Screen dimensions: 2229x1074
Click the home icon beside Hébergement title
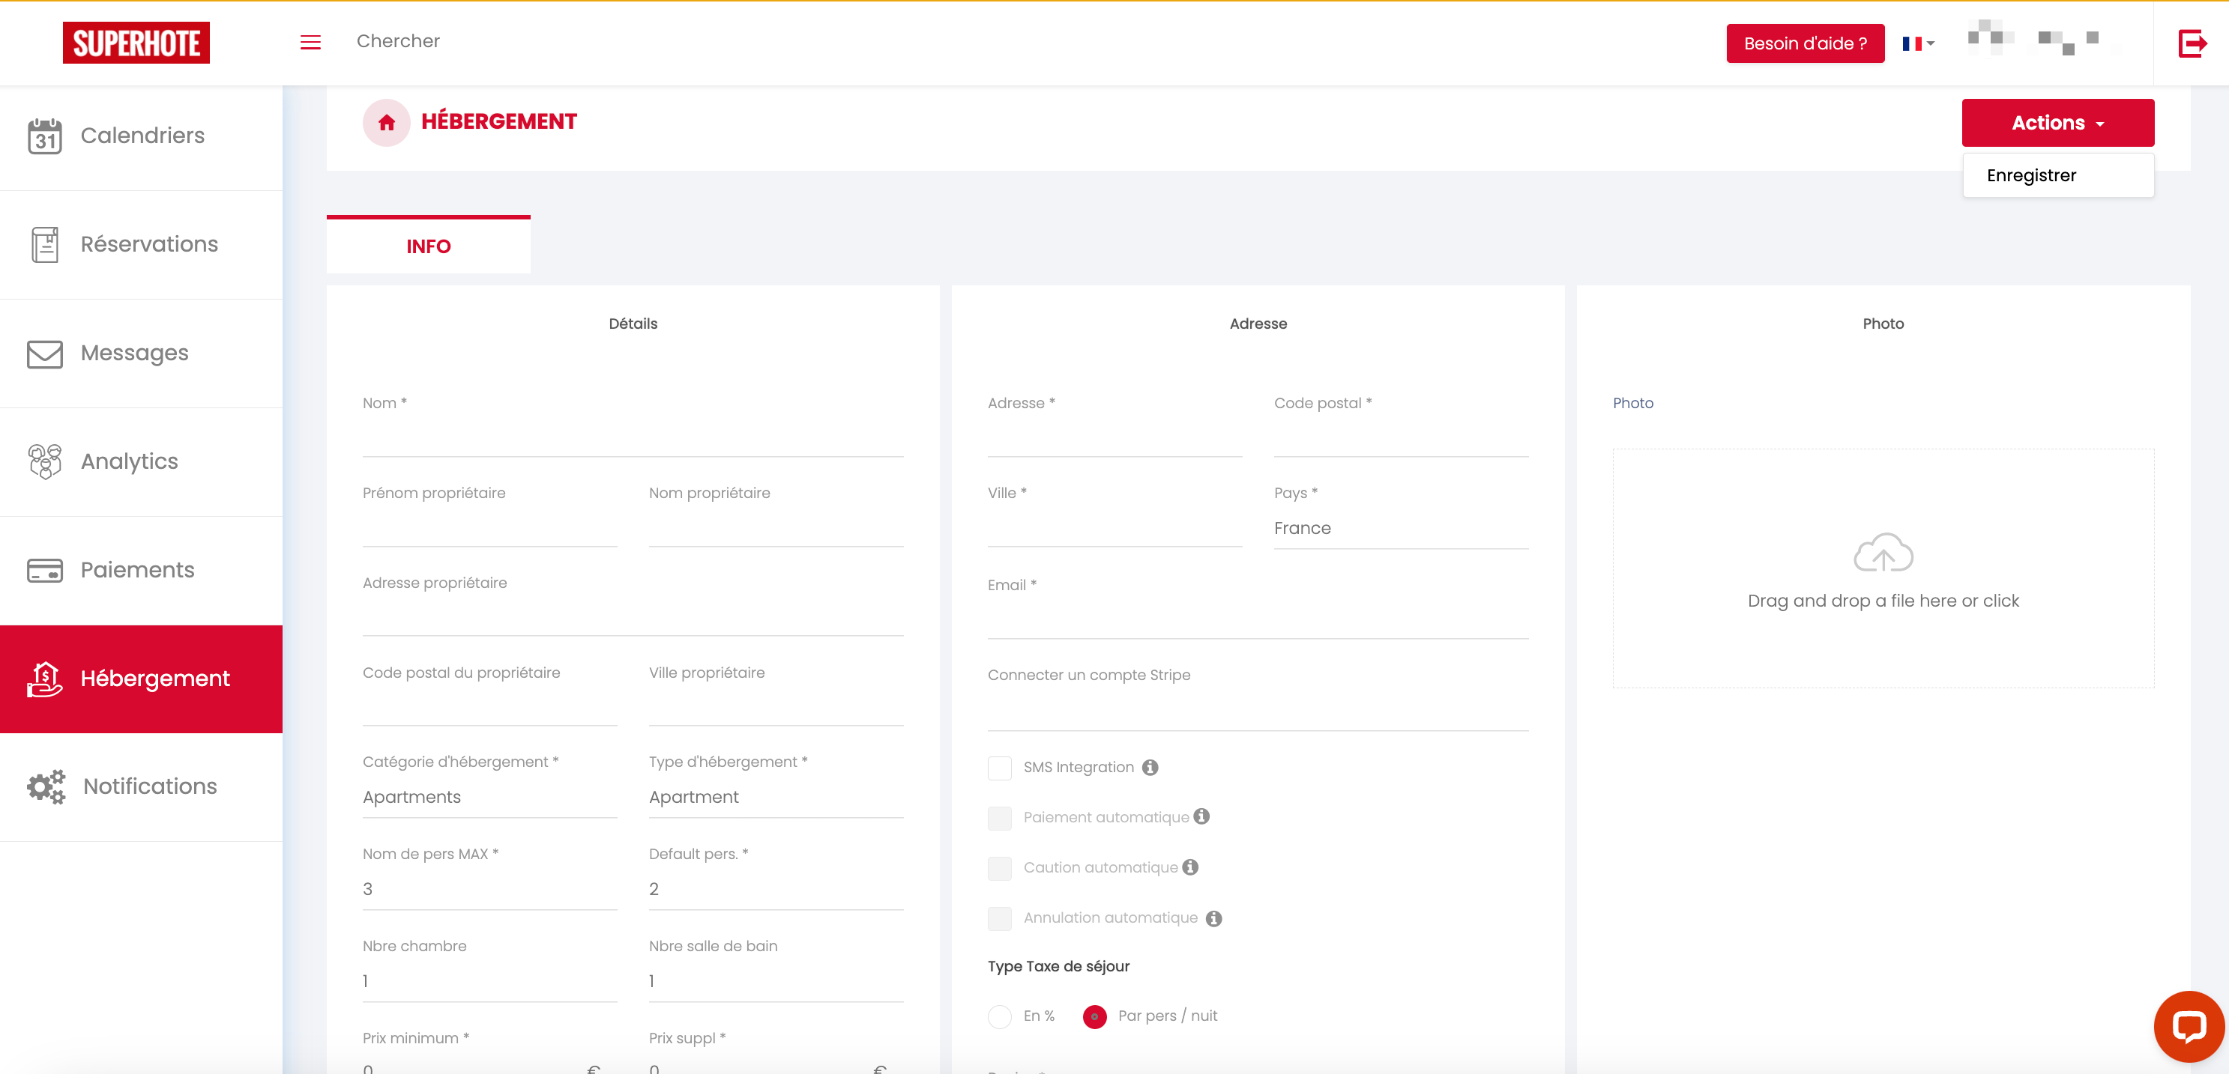point(386,123)
